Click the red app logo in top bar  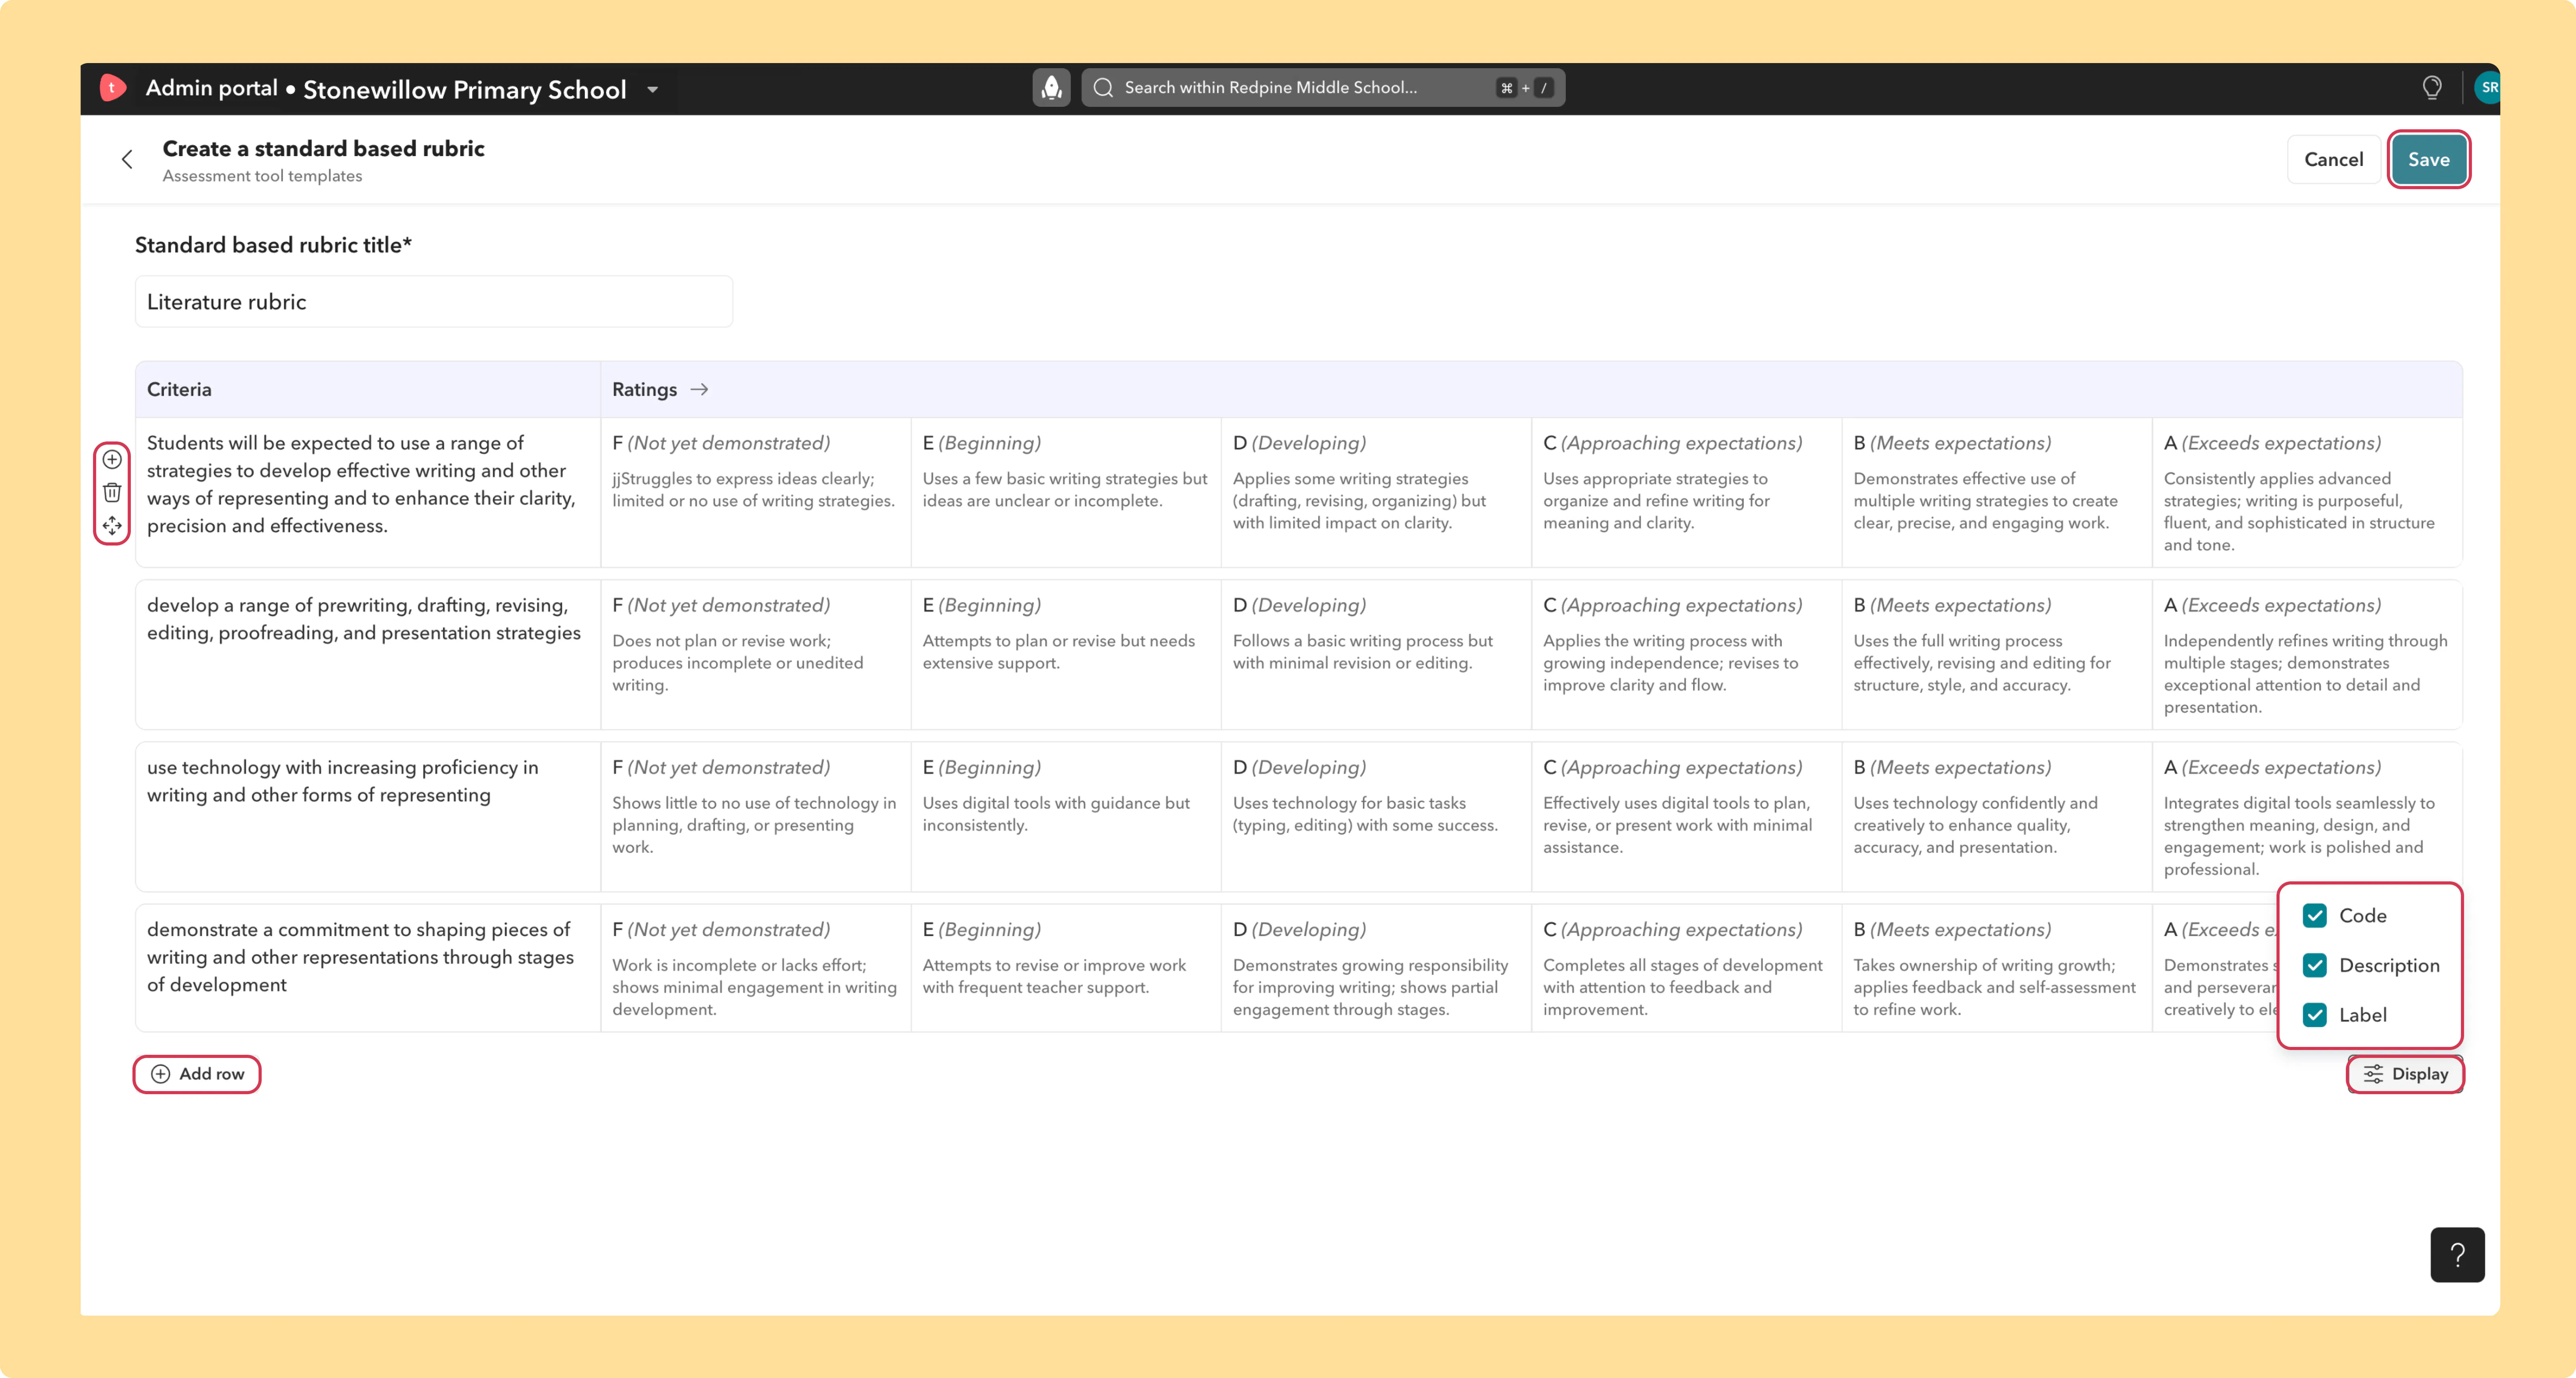[x=113, y=88]
